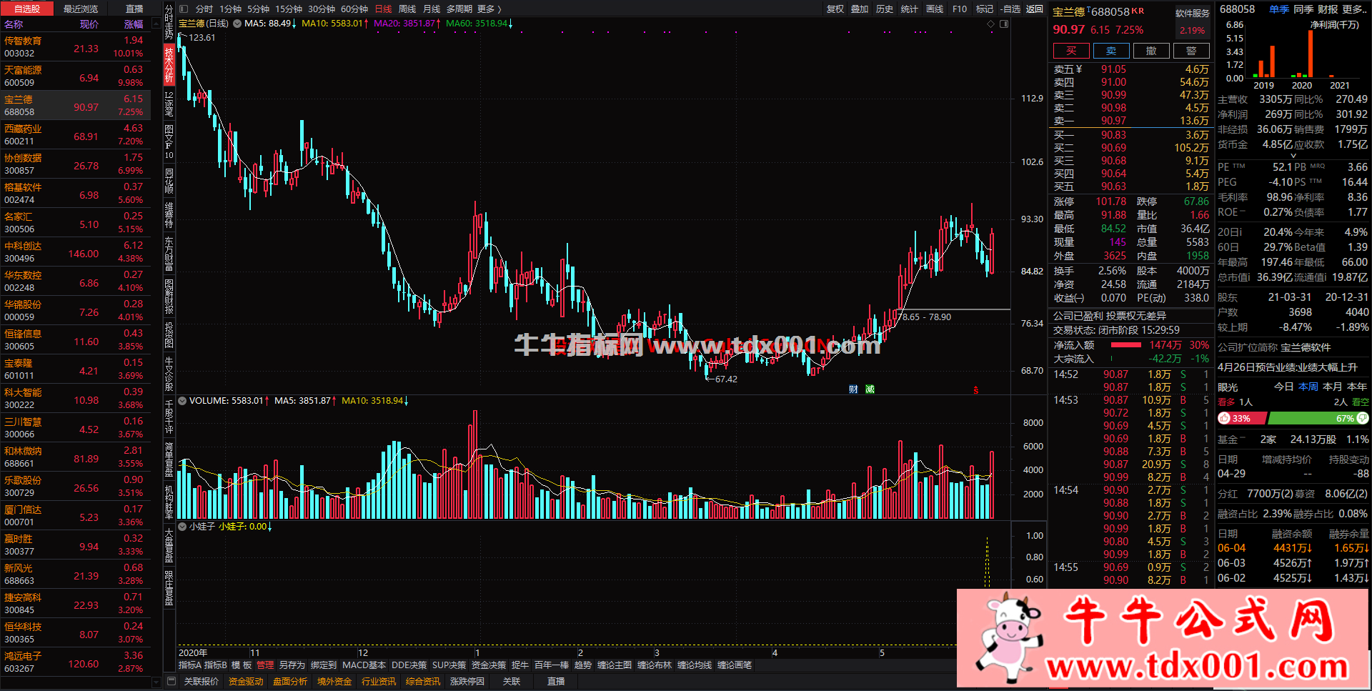Click the window icon left of 关联报价
The height and width of the screenshot is (691, 1372).
pos(171,681)
